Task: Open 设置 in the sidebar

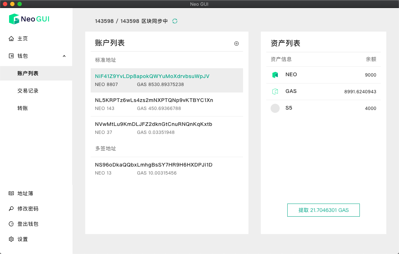Action: 22,239
